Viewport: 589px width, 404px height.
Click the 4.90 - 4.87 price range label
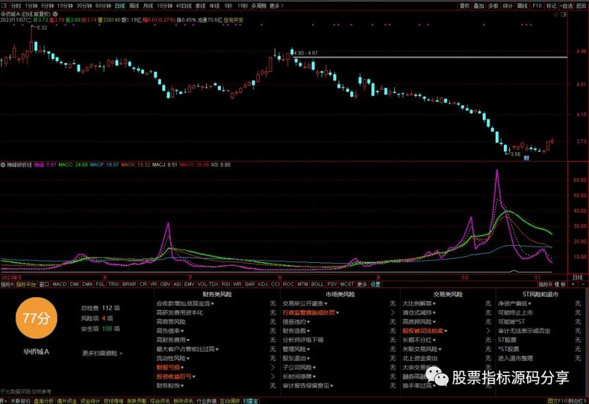[x=306, y=53]
